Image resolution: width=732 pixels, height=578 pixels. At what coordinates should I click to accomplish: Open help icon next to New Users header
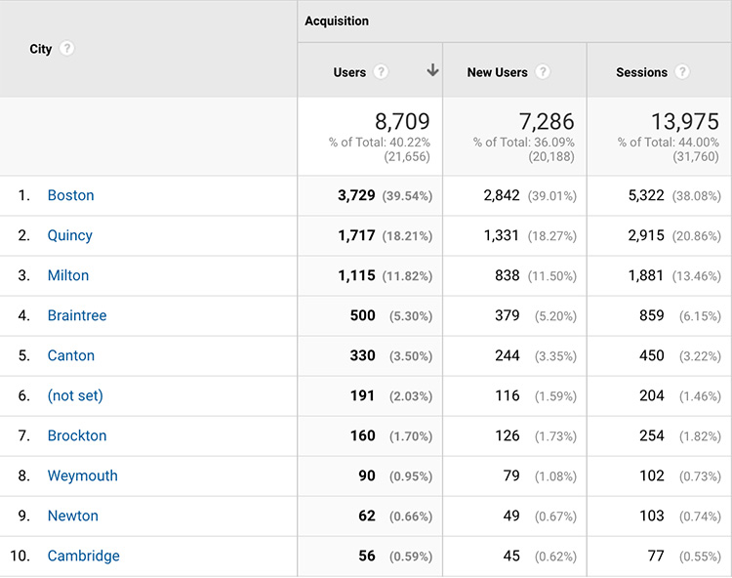543,72
